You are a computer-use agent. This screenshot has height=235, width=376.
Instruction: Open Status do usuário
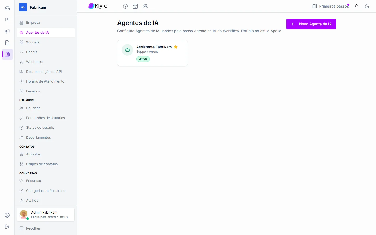click(46, 128)
